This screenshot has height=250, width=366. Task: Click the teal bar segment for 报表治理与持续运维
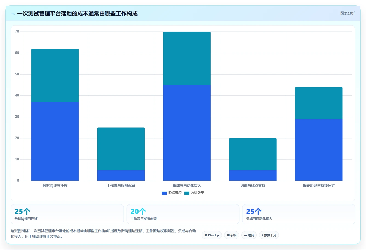(x=319, y=103)
